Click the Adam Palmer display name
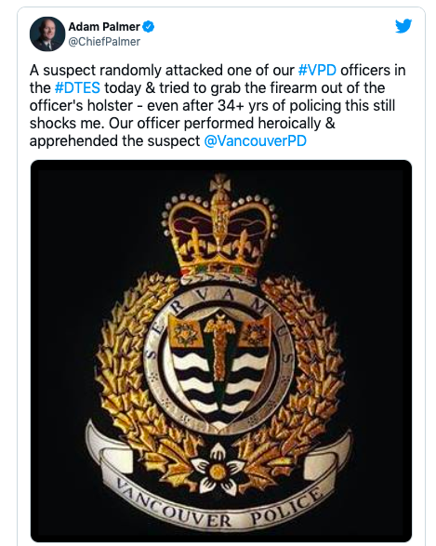This screenshot has width=436, height=546. coord(104,26)
